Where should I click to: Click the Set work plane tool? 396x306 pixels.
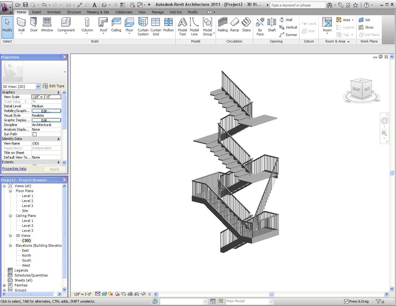coord(364,20)
